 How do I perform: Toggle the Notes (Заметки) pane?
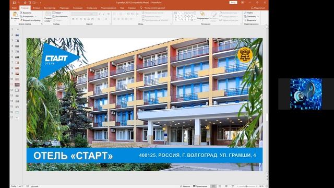coord(185,186)
